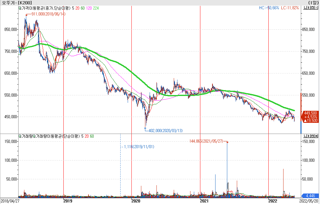Image resolution: width=320 pixels, height=204 pixels.
Task: Click the (1일) daily period label
Action: coord(313,3)
